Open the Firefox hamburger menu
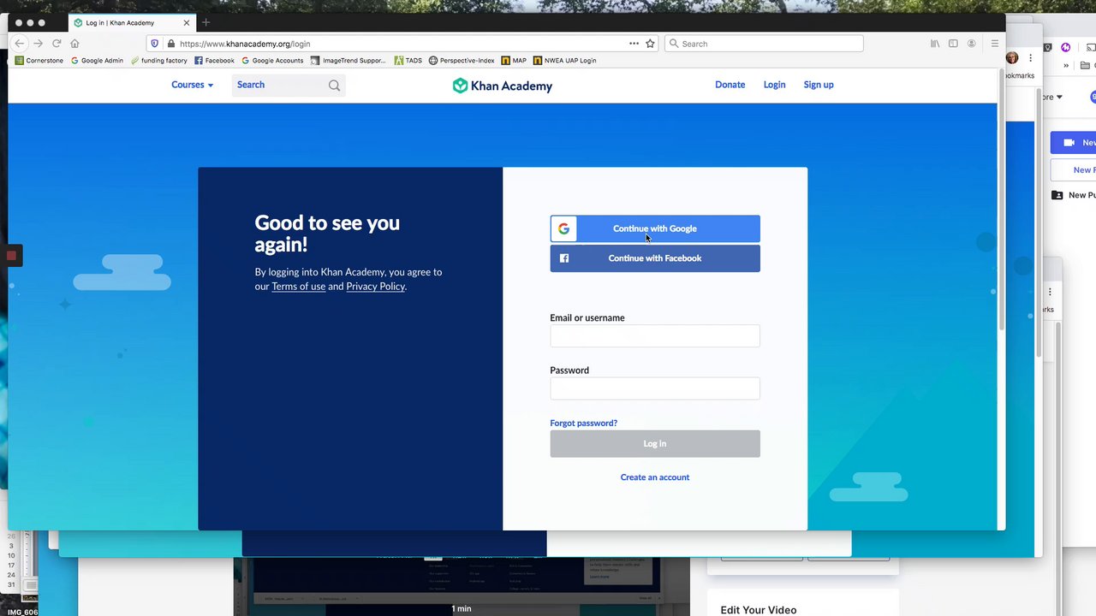The width and height of the screenshot is (1096, 616). click(994, 44)
